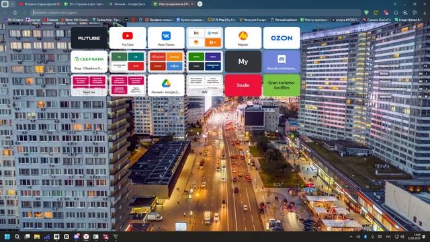Open the orange Market tile

(x=243, y=38)
